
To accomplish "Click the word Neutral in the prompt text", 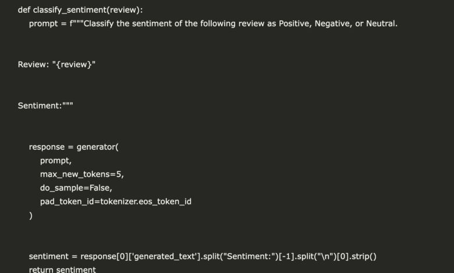I will 382,23.
